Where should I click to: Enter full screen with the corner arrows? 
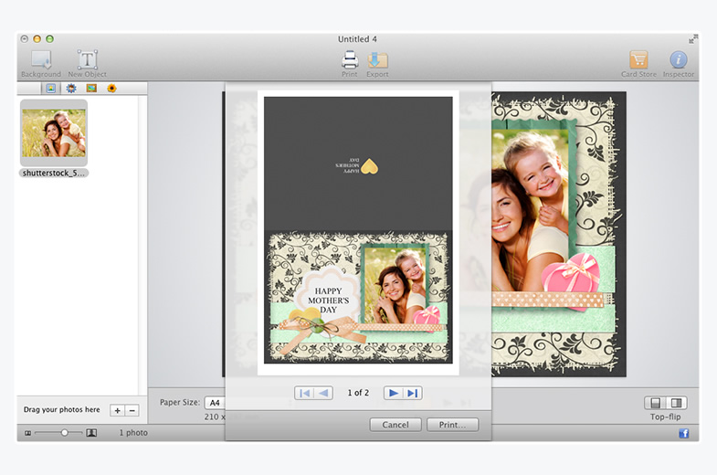[x=692, y=39]
